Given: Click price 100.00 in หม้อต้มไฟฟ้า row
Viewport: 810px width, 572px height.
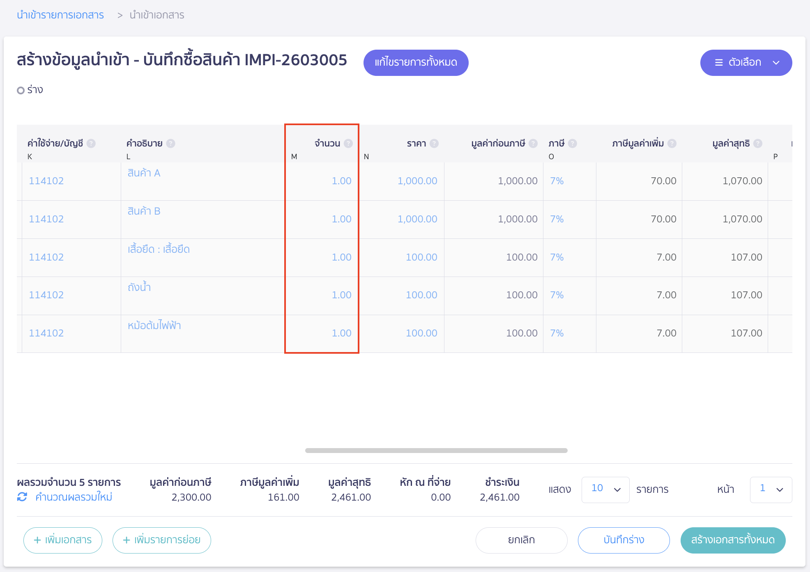Looking at the screenshot, I should pyautogui.click(x=421, y=333).
